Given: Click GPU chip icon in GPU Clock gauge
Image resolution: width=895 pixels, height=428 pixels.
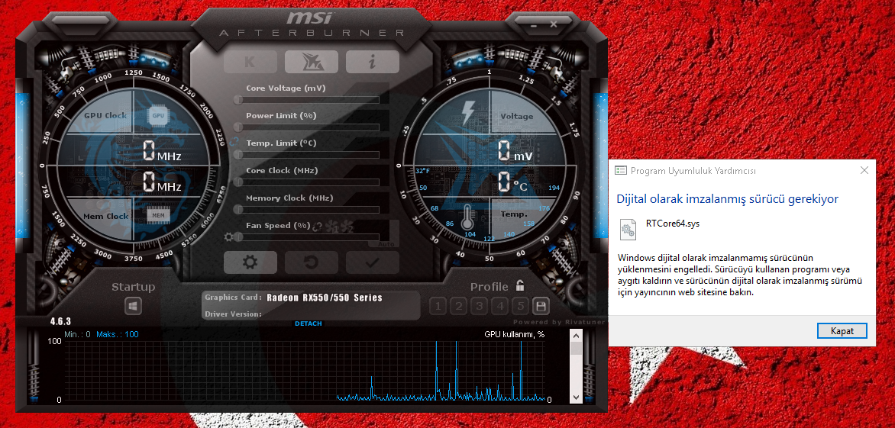Looking at the screenshot, I should 158,115.
